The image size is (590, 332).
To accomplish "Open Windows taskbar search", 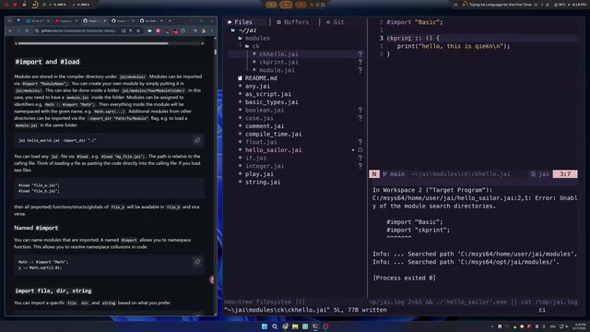I will click(x=275, y=326).
